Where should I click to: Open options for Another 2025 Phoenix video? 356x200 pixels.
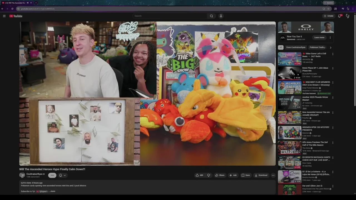pyautogui.click(x=333, y=98)
